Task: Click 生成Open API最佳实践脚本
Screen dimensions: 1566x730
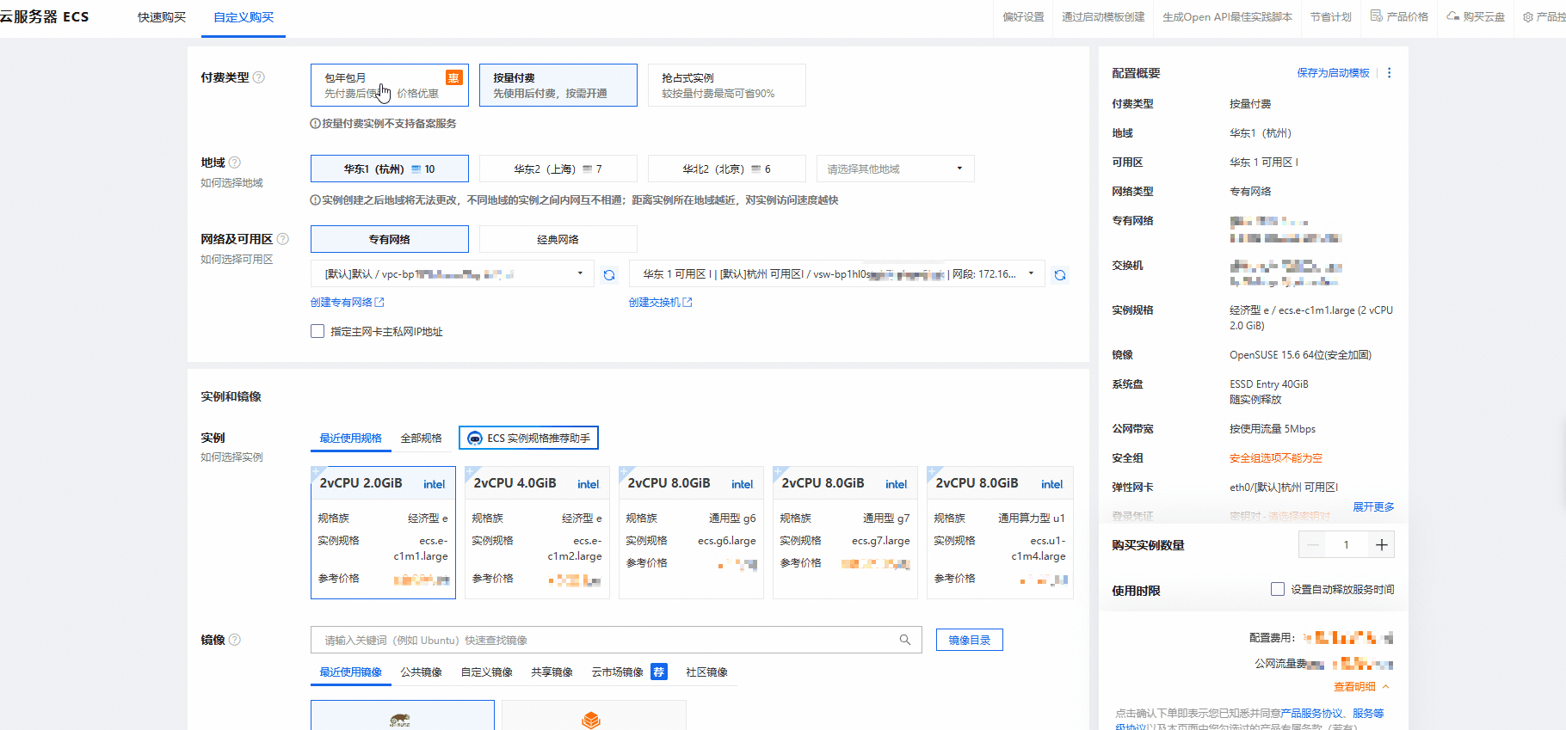Action: click(x=1227, y=17)
